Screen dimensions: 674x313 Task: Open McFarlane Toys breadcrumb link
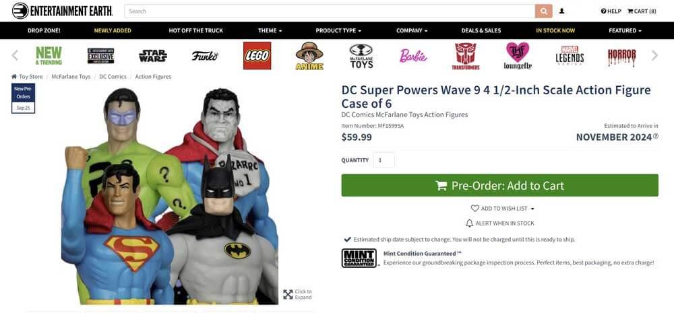click(x=71, y=77)
